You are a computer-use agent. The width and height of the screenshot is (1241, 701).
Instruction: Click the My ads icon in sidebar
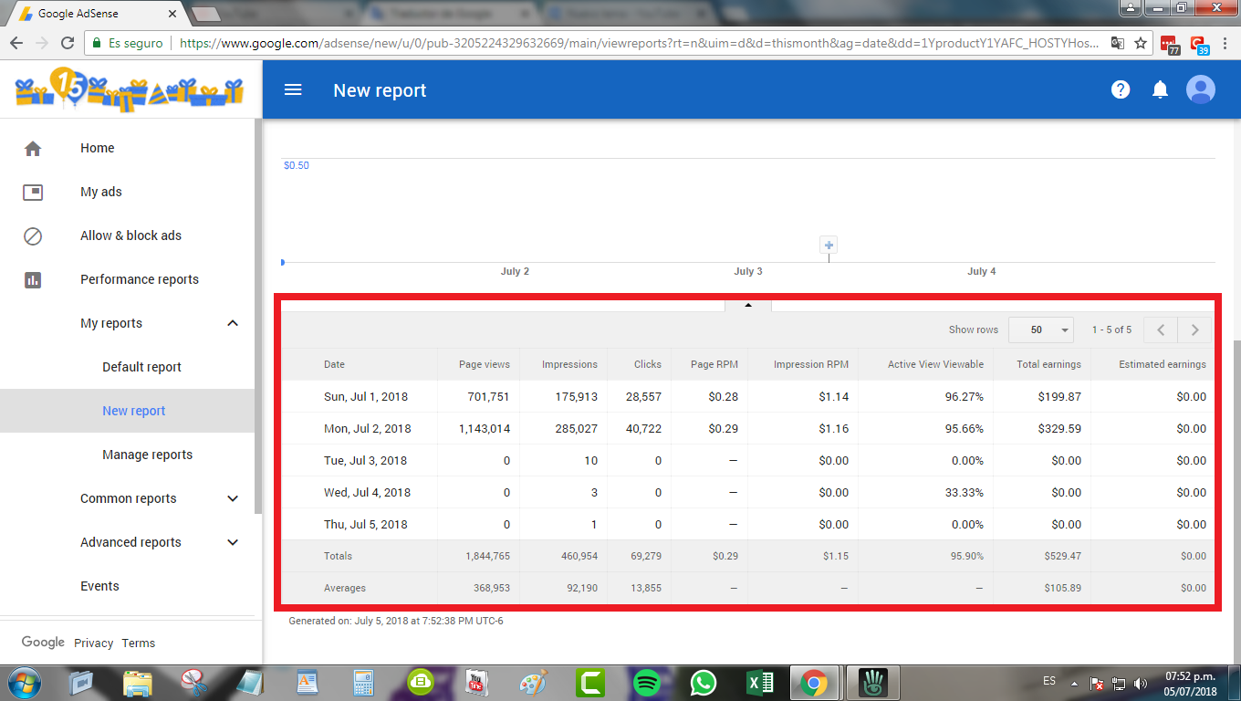coord(33,192)
